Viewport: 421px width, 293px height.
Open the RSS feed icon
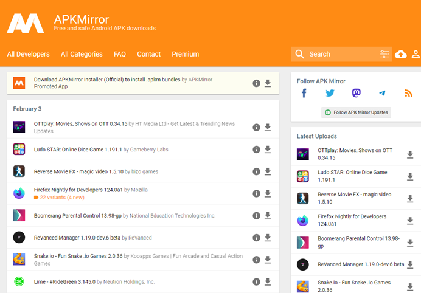click(x=408, y=93)
